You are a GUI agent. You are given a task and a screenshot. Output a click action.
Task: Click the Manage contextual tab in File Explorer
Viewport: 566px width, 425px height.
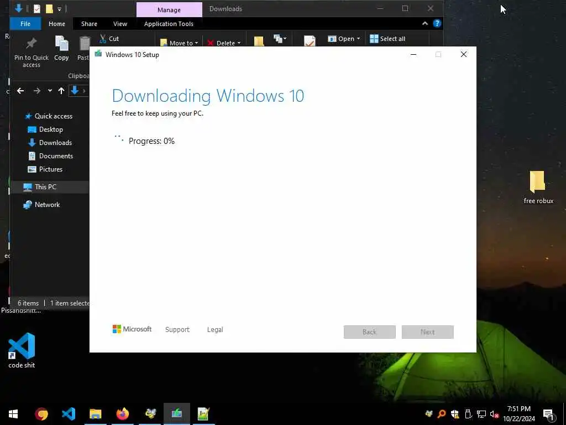click(169, 10)
